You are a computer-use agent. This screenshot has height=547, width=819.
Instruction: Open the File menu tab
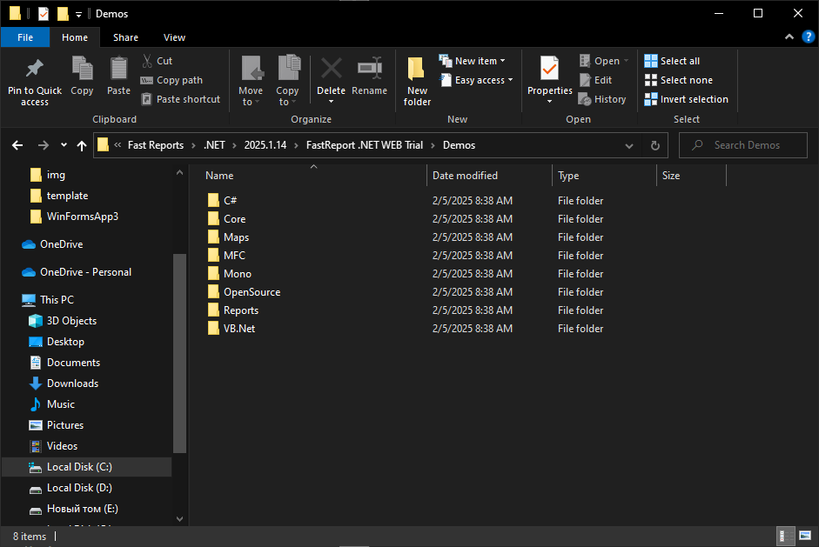click(x=25, y=37)
